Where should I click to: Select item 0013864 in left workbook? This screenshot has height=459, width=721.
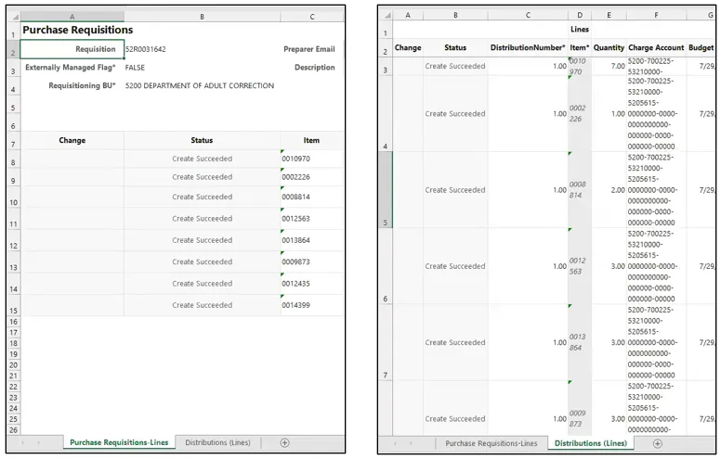click(x=312, y=240)
